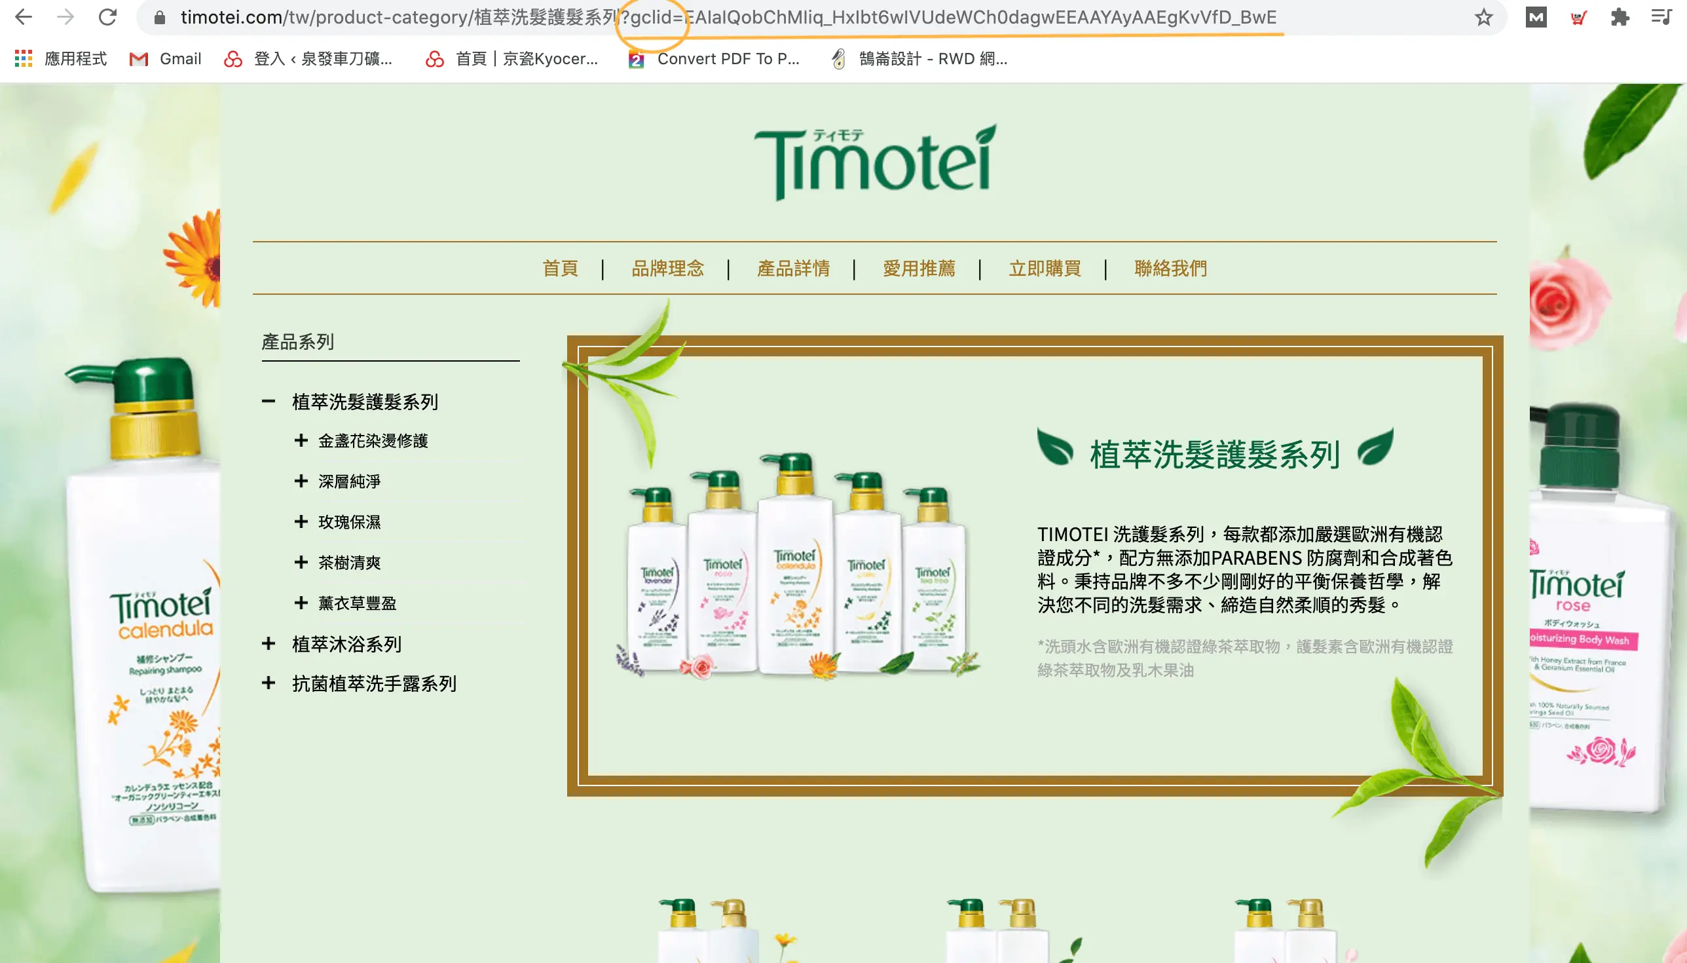Open the Extensions puzzle piece icon
Screen dimensions: 1687x963
(x=1620, y=17)
